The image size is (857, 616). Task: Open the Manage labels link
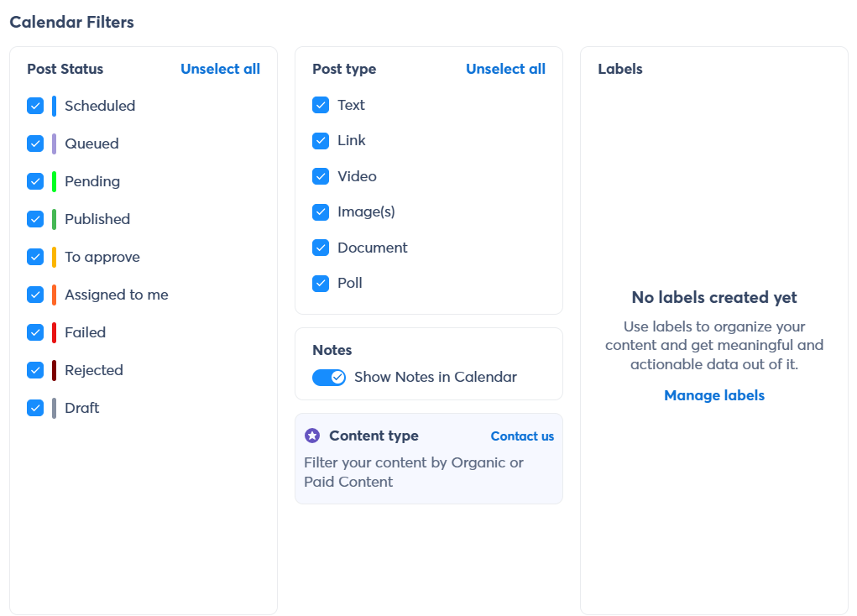pyautogui.click(x=713, y=395)
